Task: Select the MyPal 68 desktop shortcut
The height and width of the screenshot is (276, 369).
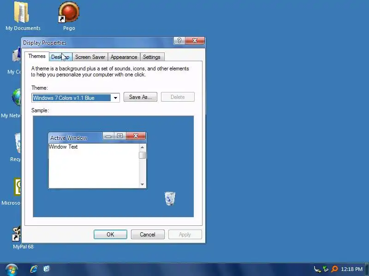Action: coord(23,237)
